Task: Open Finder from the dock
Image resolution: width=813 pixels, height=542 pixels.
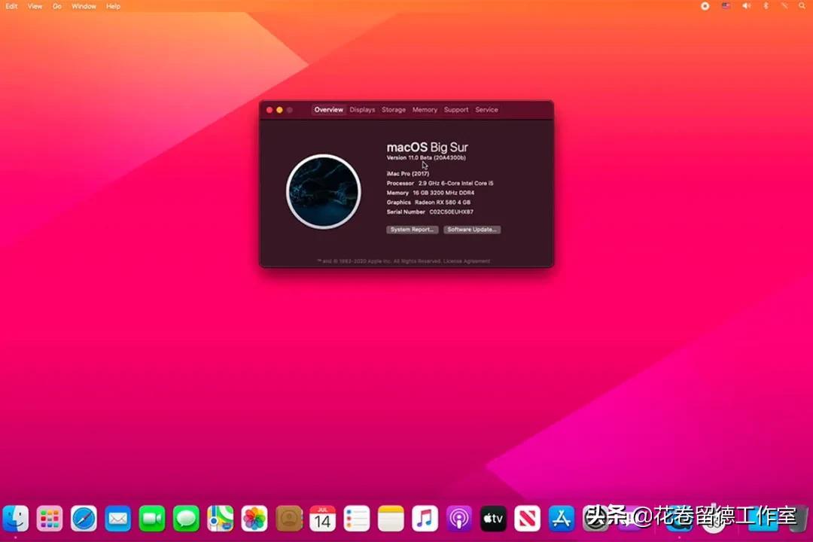Action: click(x=16, y=518)
